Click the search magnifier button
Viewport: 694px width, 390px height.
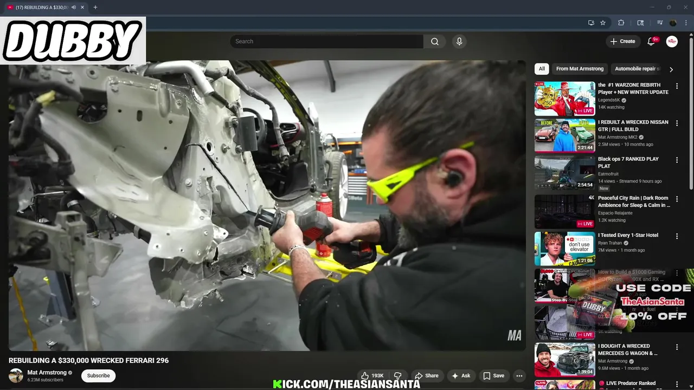tap(434, 41)
